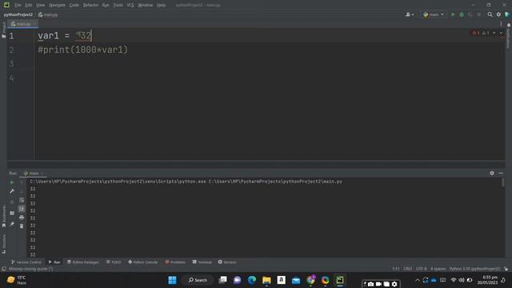Screen dimensions: 512x288
Task: Restore layout icon in Run panel
Action: [12, 214]
